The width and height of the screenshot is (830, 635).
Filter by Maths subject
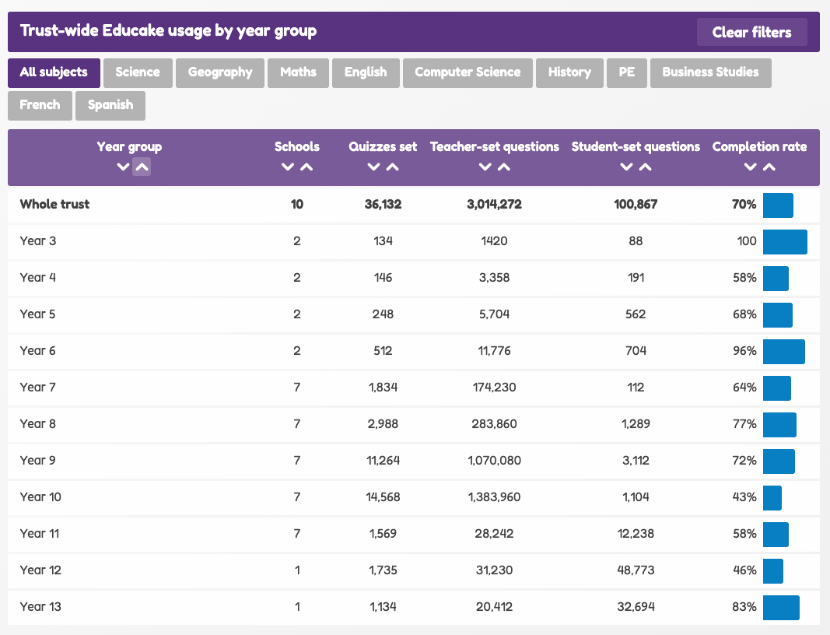click(298, 72)
